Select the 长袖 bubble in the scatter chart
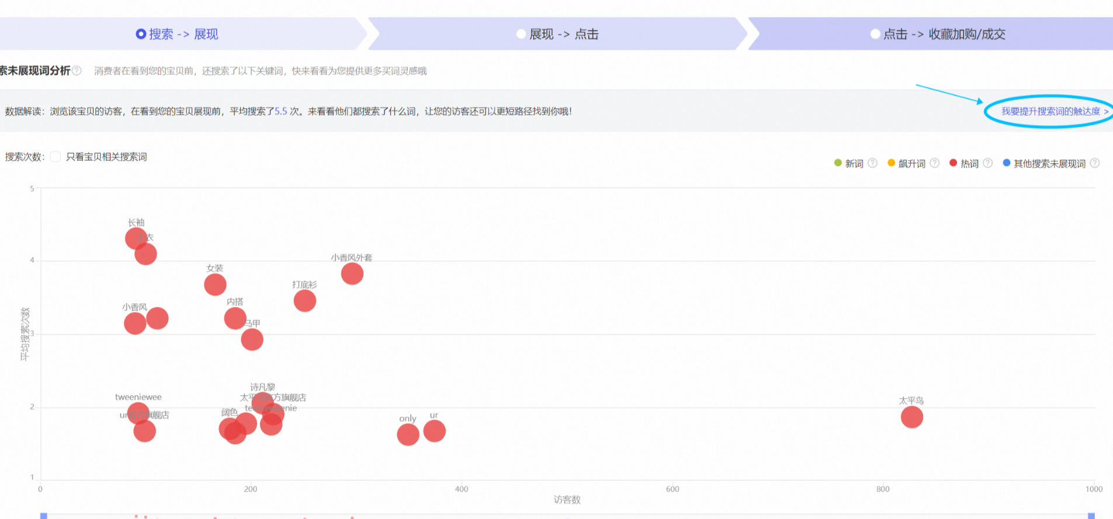The width and height of the screenshot is (1113, 519). click(x=136, y=238)
